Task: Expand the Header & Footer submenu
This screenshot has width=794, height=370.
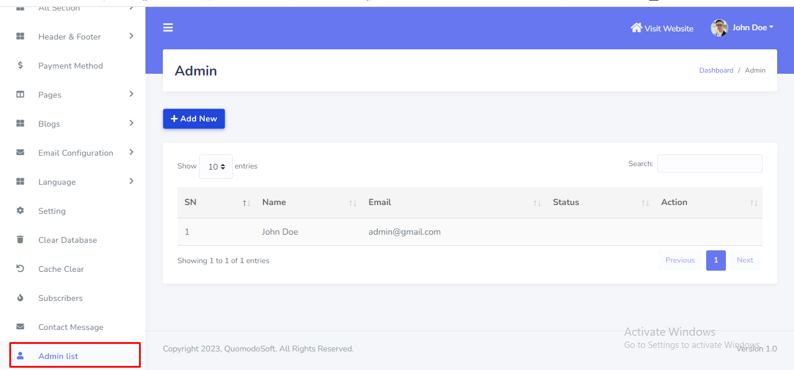Action: pos(131,36)
